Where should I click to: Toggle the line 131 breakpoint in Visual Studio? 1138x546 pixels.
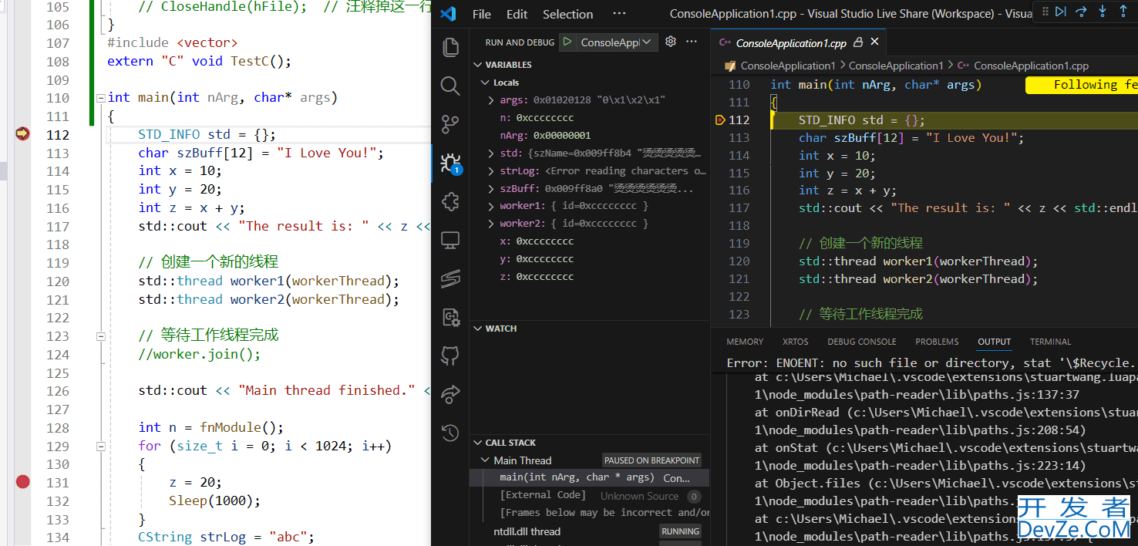point(22,482)
